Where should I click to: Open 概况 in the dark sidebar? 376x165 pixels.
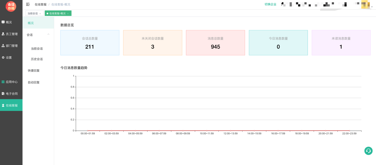(9, 22)
